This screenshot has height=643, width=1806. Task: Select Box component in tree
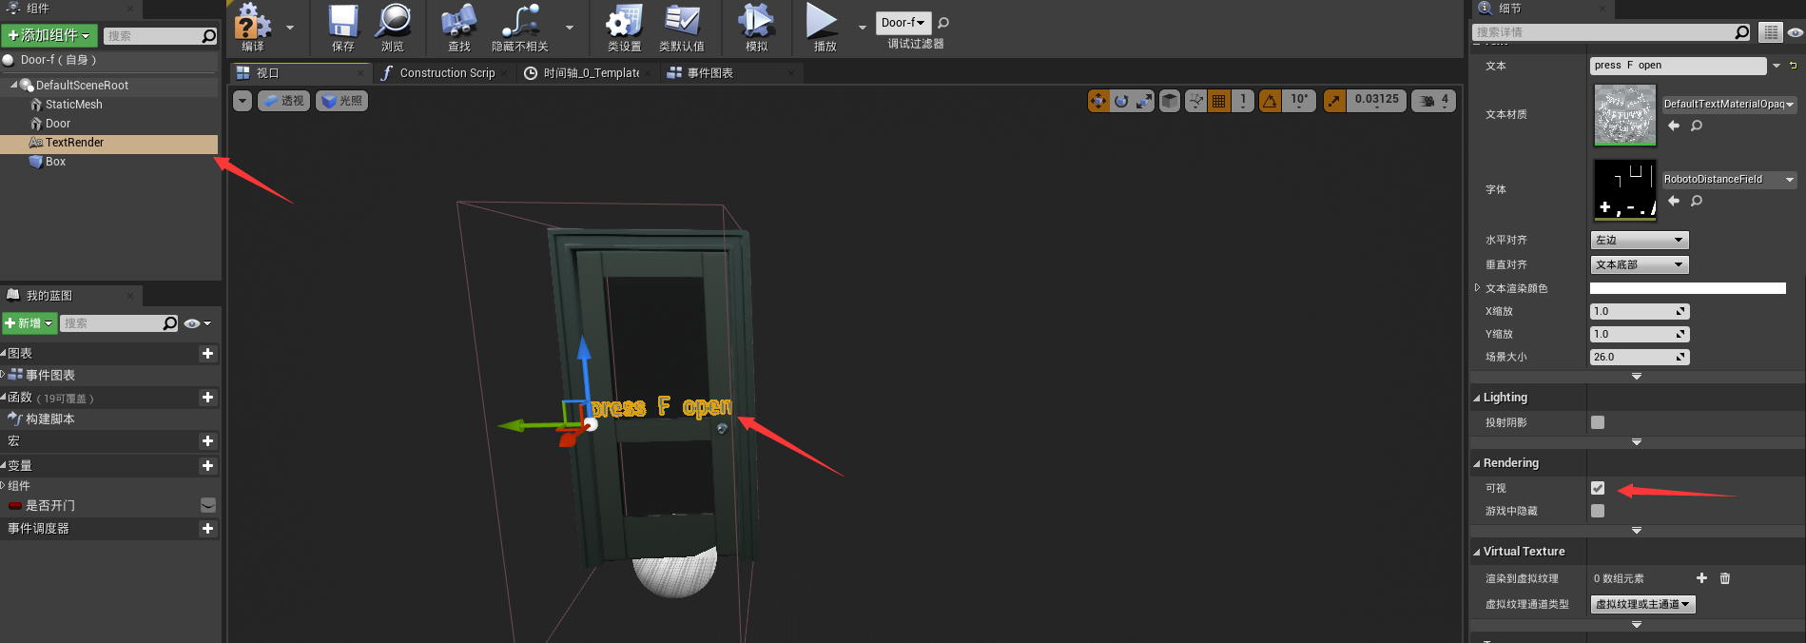[x=55, y=162]
